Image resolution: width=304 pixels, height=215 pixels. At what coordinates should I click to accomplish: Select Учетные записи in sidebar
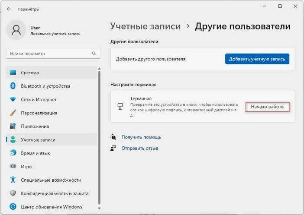(x=52, y=139)
